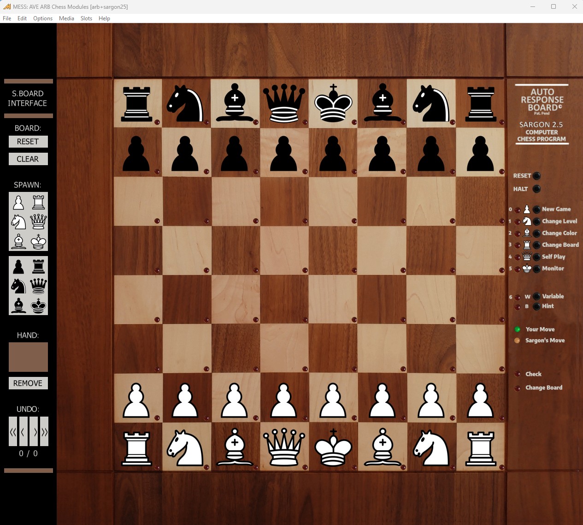This screenshot has height=525, width=583.
Task: Select white rook in bottom-left corner
Action: (137, 448)
